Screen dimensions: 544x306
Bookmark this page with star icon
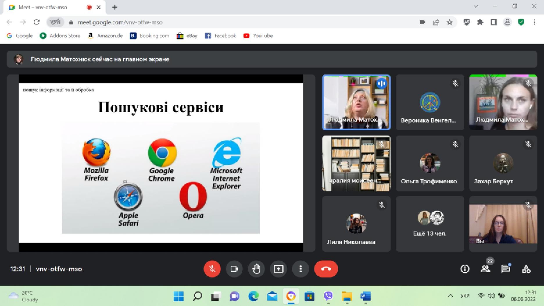(450, 22)
